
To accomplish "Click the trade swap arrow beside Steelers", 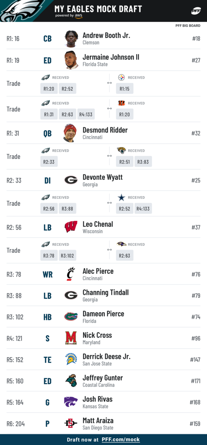I will click(x=109, y=83).
